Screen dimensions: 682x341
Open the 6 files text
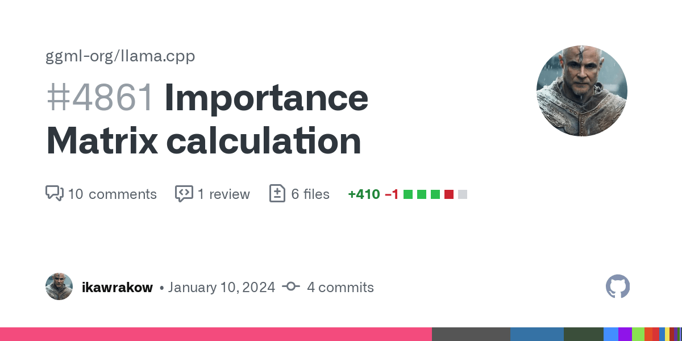point(310,194)
